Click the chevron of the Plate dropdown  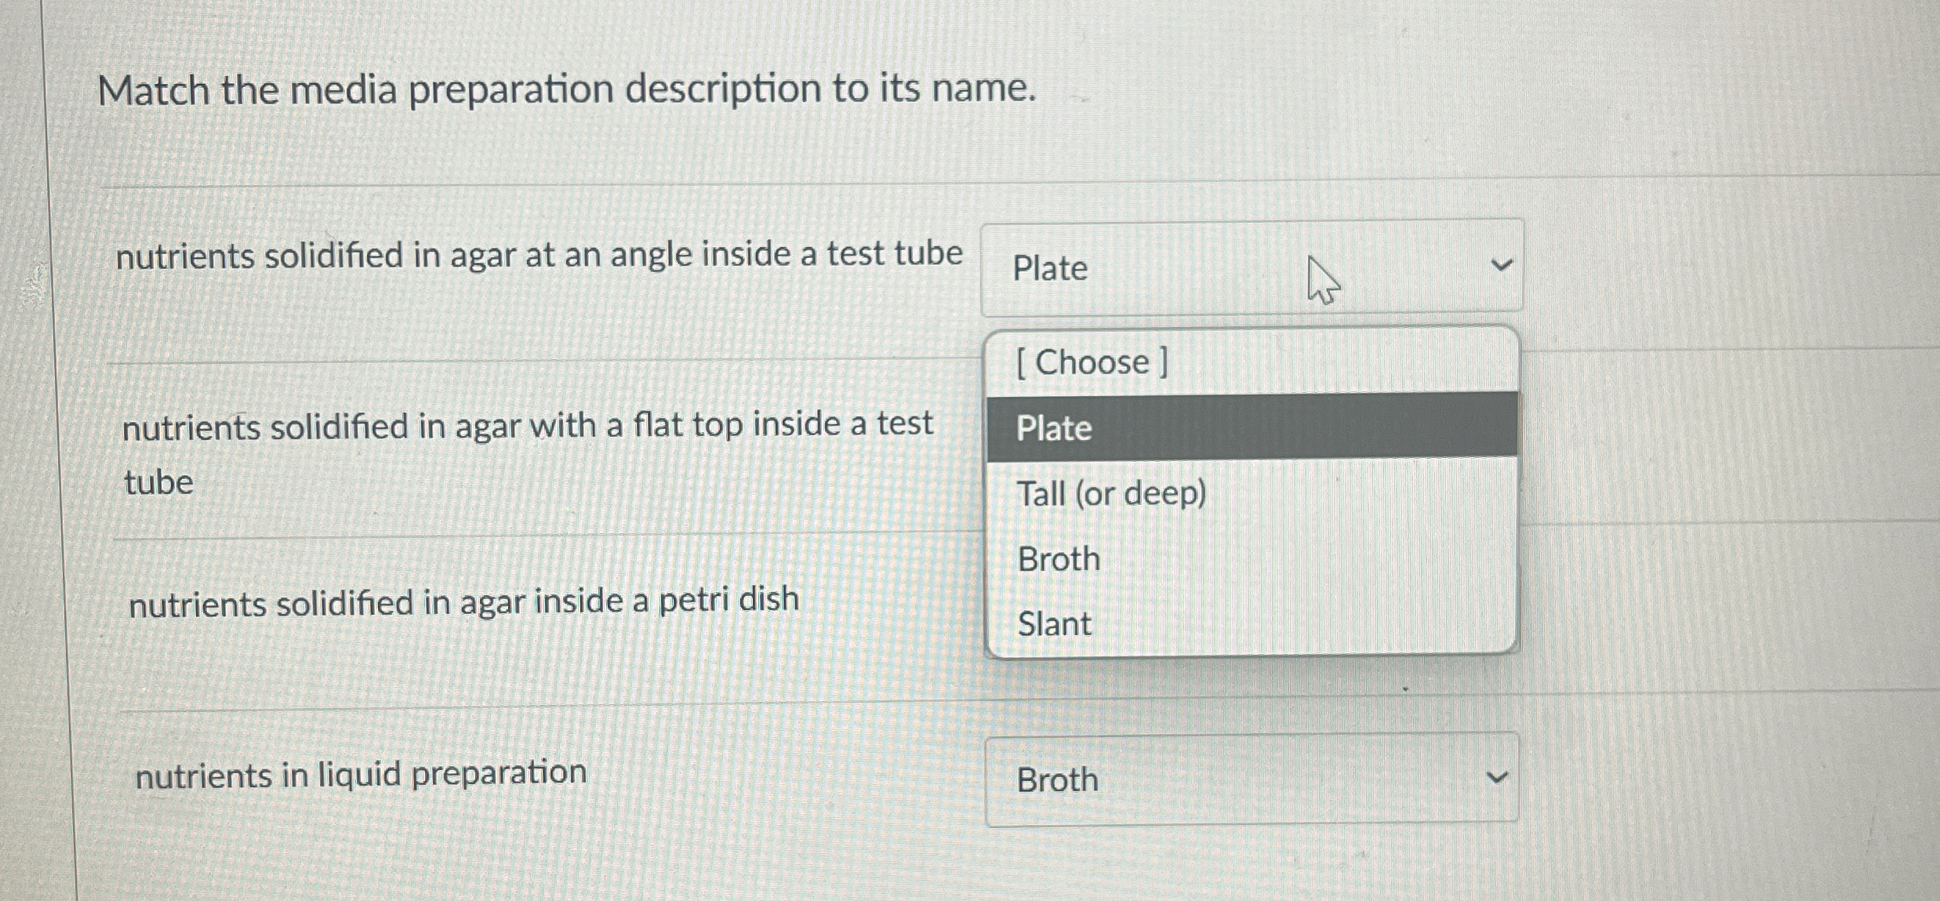(1500, 266)
